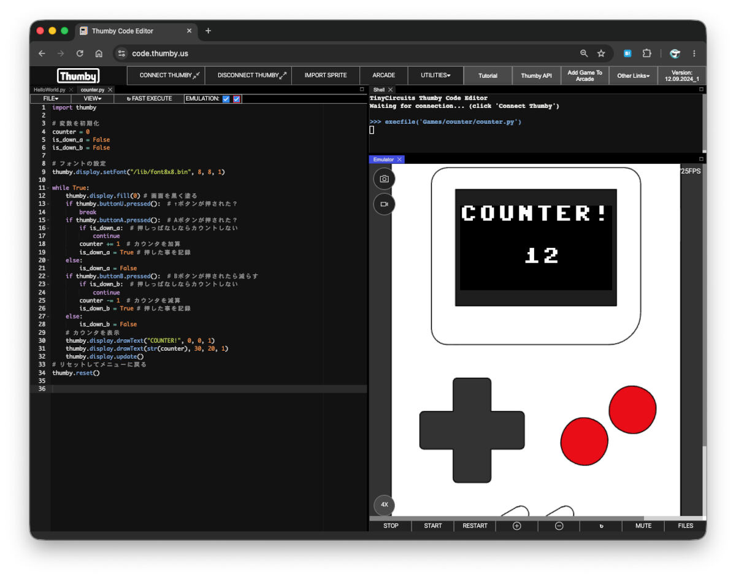Zoom out the emulator with the minus icon

coord(559,526)
